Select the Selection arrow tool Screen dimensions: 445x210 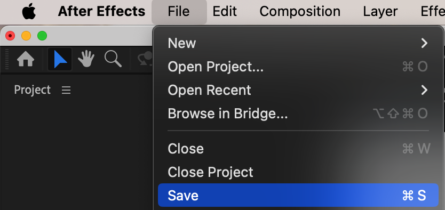coord(60,59)
